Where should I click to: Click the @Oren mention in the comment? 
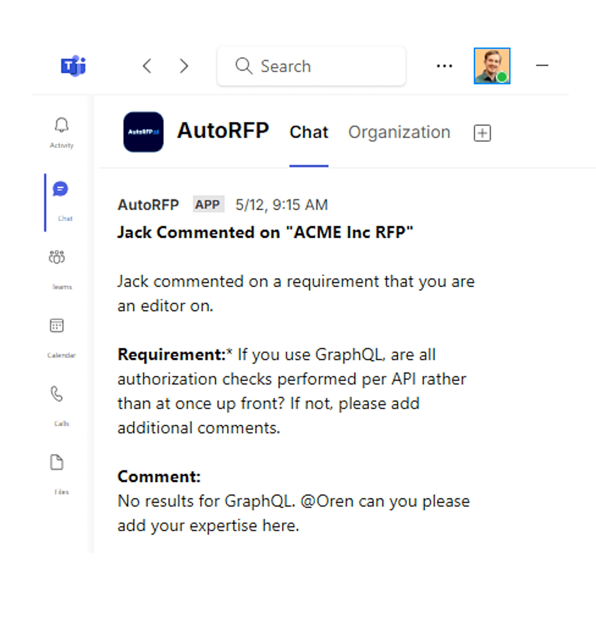[x=327, y=501]
